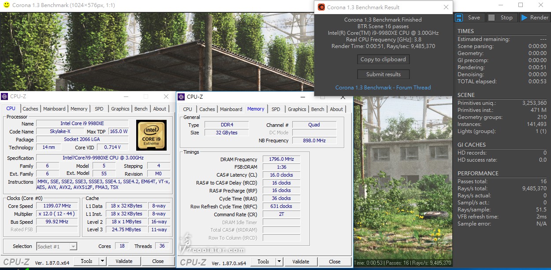Click the Threads value 36

click(x=162, y=246)
